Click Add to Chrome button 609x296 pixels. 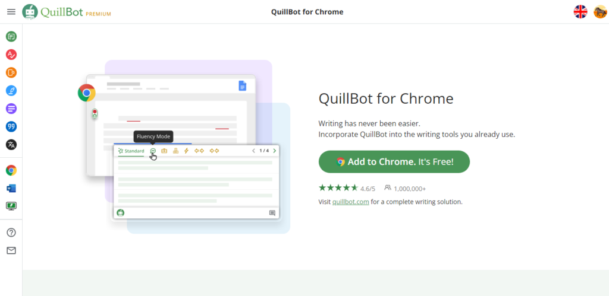click(394, 161)
